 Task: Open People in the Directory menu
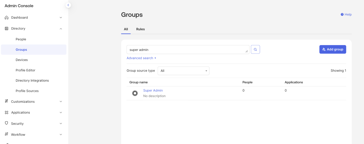[x=21, y=39]
